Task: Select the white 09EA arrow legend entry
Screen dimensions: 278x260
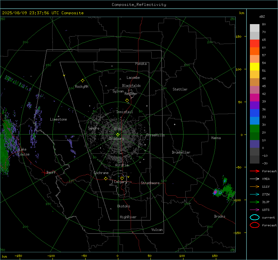Action: tap(255, 179)
